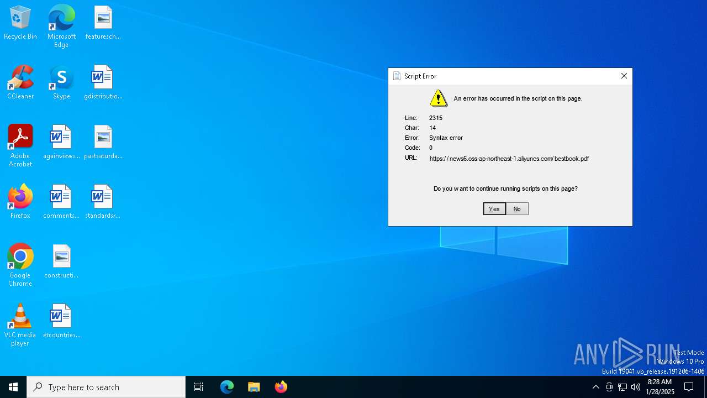Open the clock showing 8:28 AM
This screenshot has width=707, height=398.
point(660,387)
